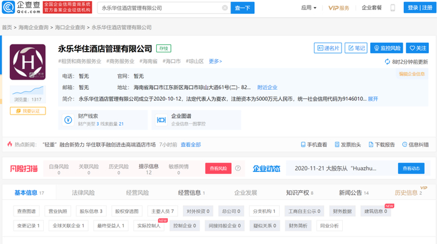Switch to 法律风险 tab
Image resolution: width=437 pixels, height=244 pixels.
point(83,192)
